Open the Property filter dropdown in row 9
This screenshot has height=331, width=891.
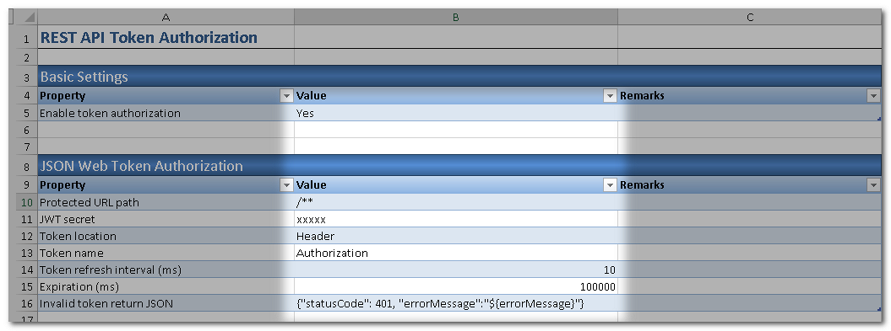click(286, 185)
